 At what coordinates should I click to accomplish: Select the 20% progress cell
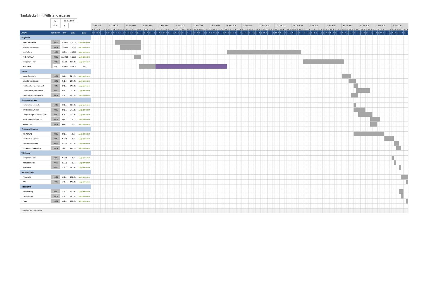click(55, 67)
